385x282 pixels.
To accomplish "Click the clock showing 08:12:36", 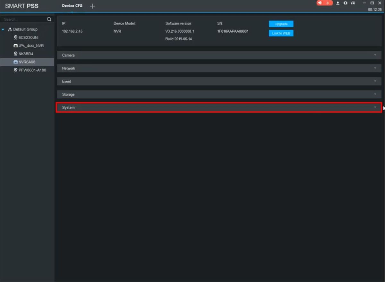I will 375,10.
